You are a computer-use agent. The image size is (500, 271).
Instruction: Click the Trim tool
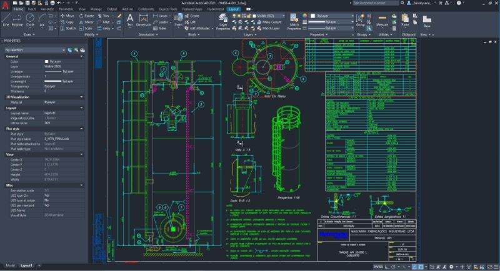[x=103, y=16]
